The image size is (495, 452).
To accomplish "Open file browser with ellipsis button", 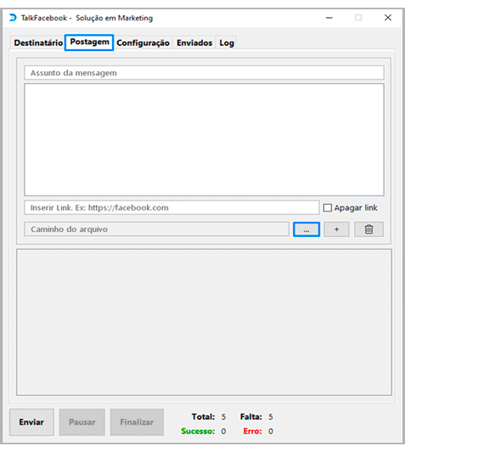I will click(x=307, y=229).
